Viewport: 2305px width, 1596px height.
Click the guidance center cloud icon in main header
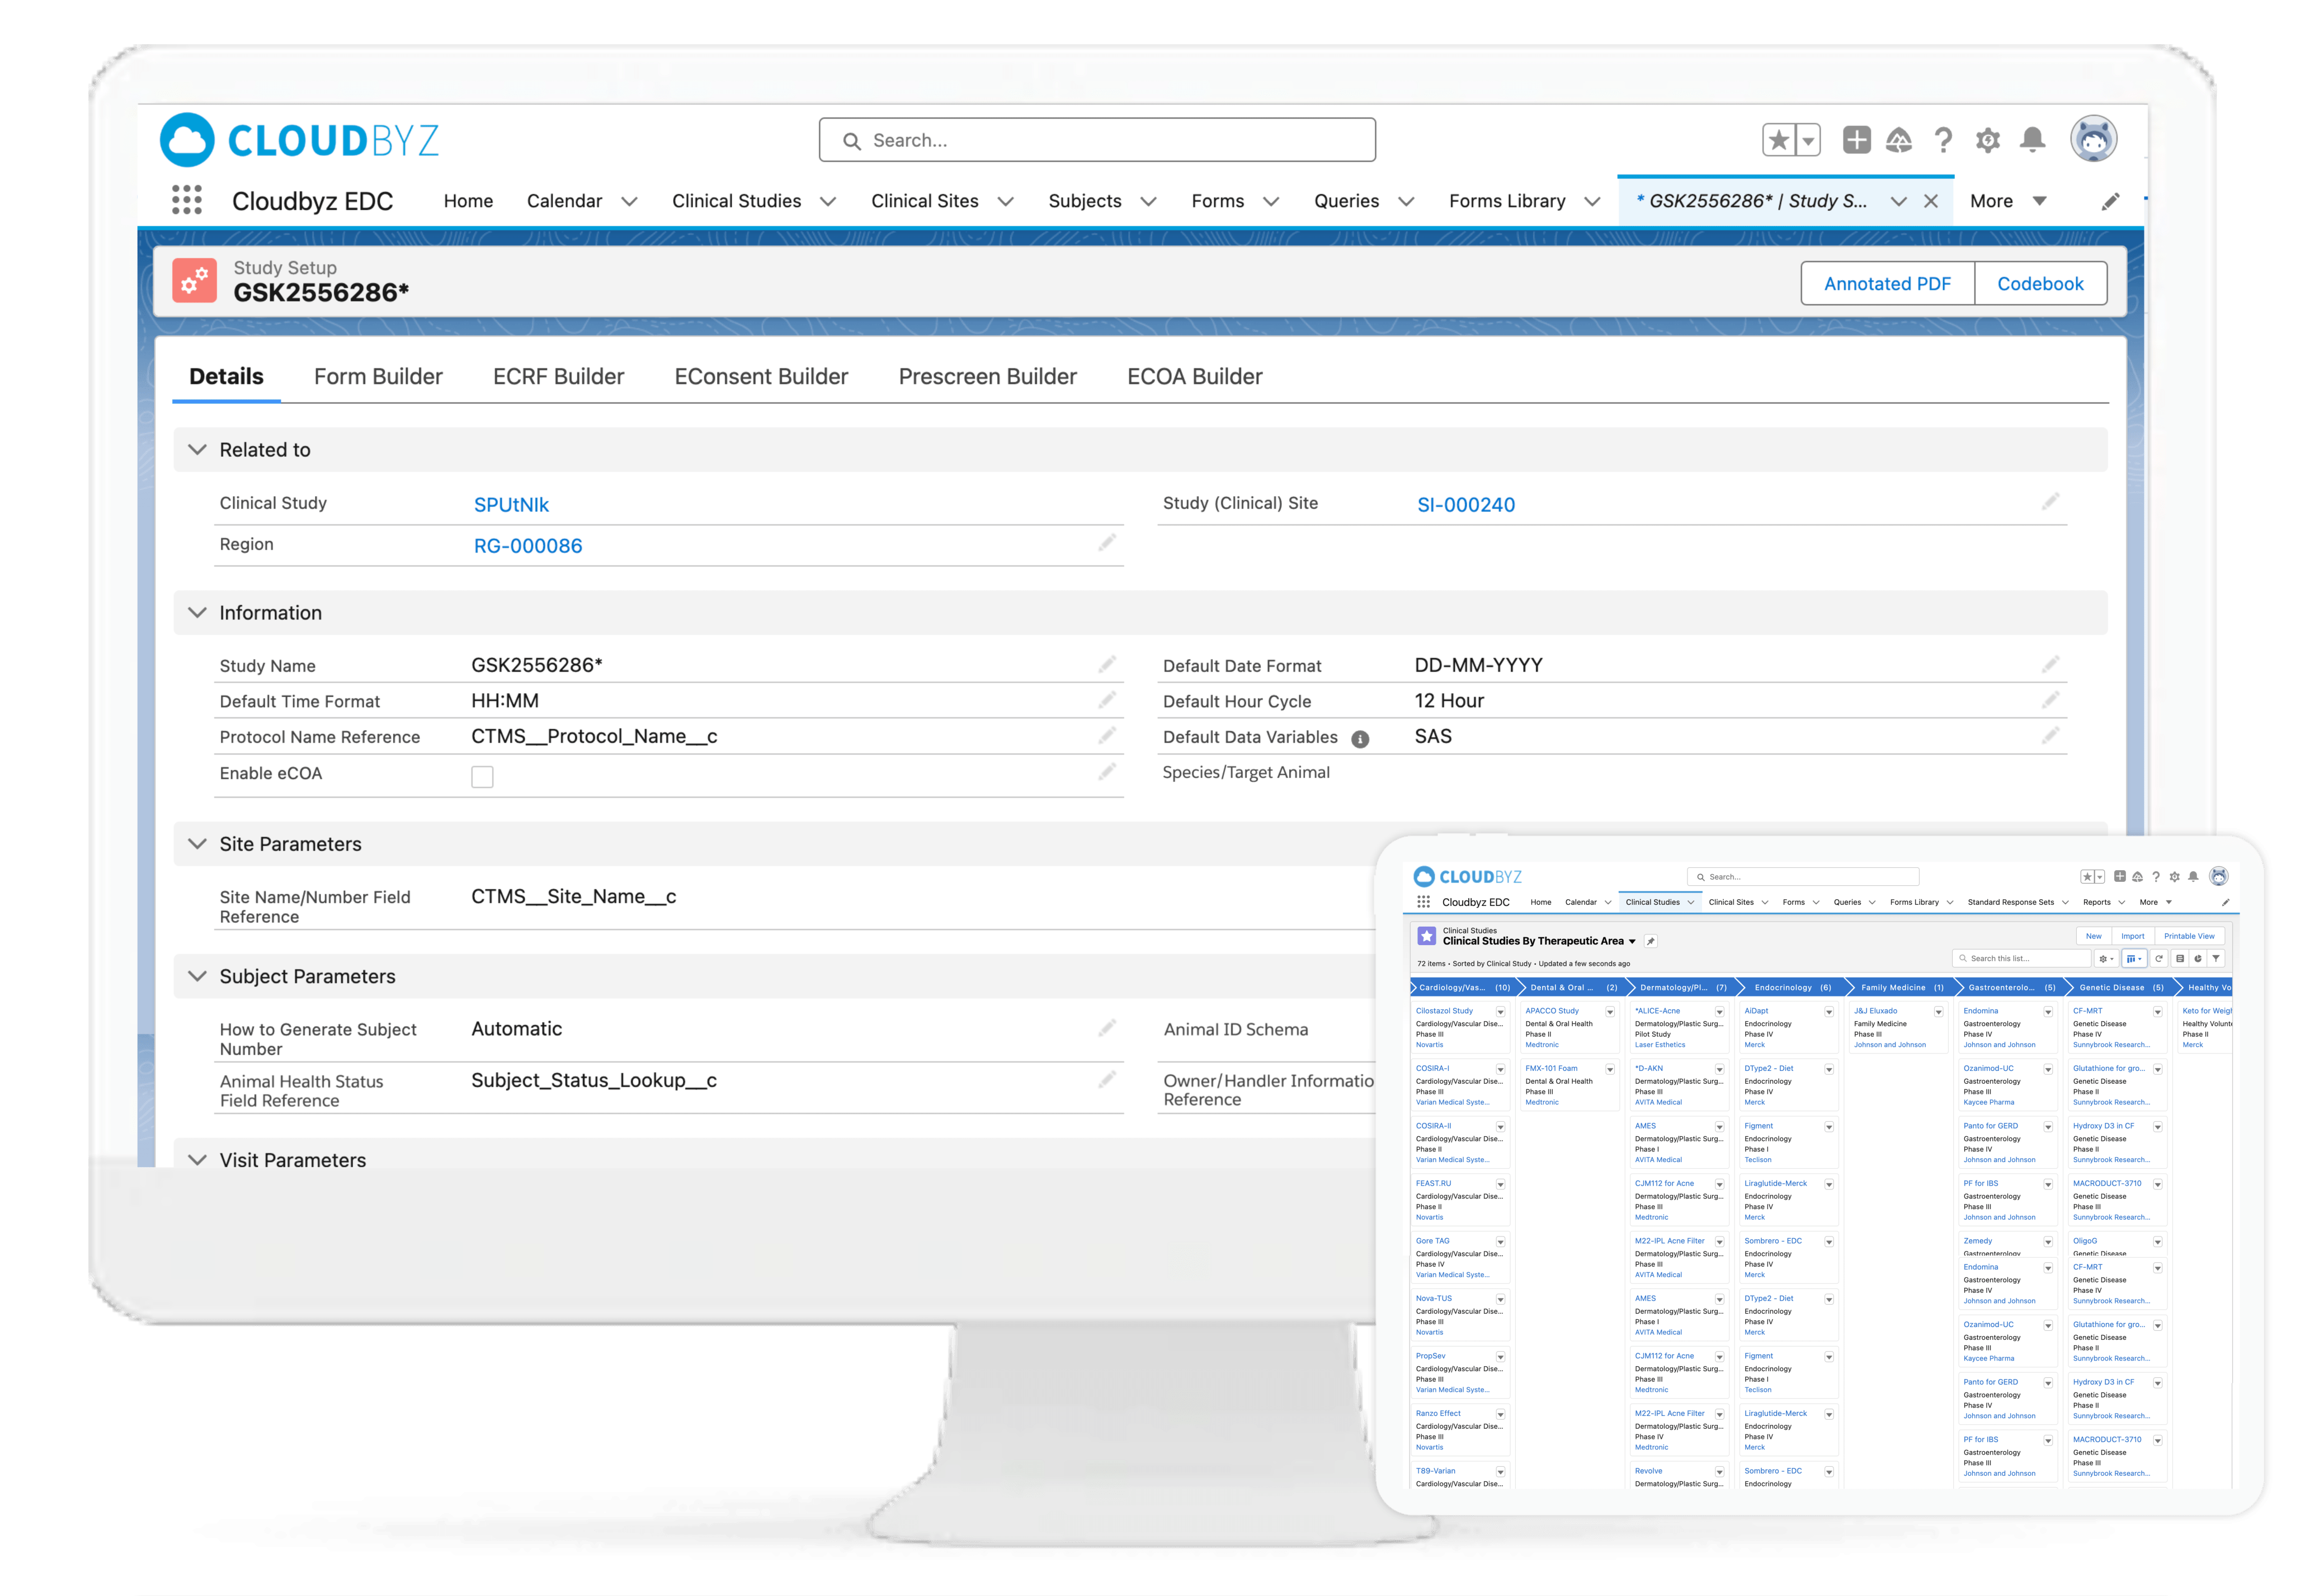point(1899,140)
